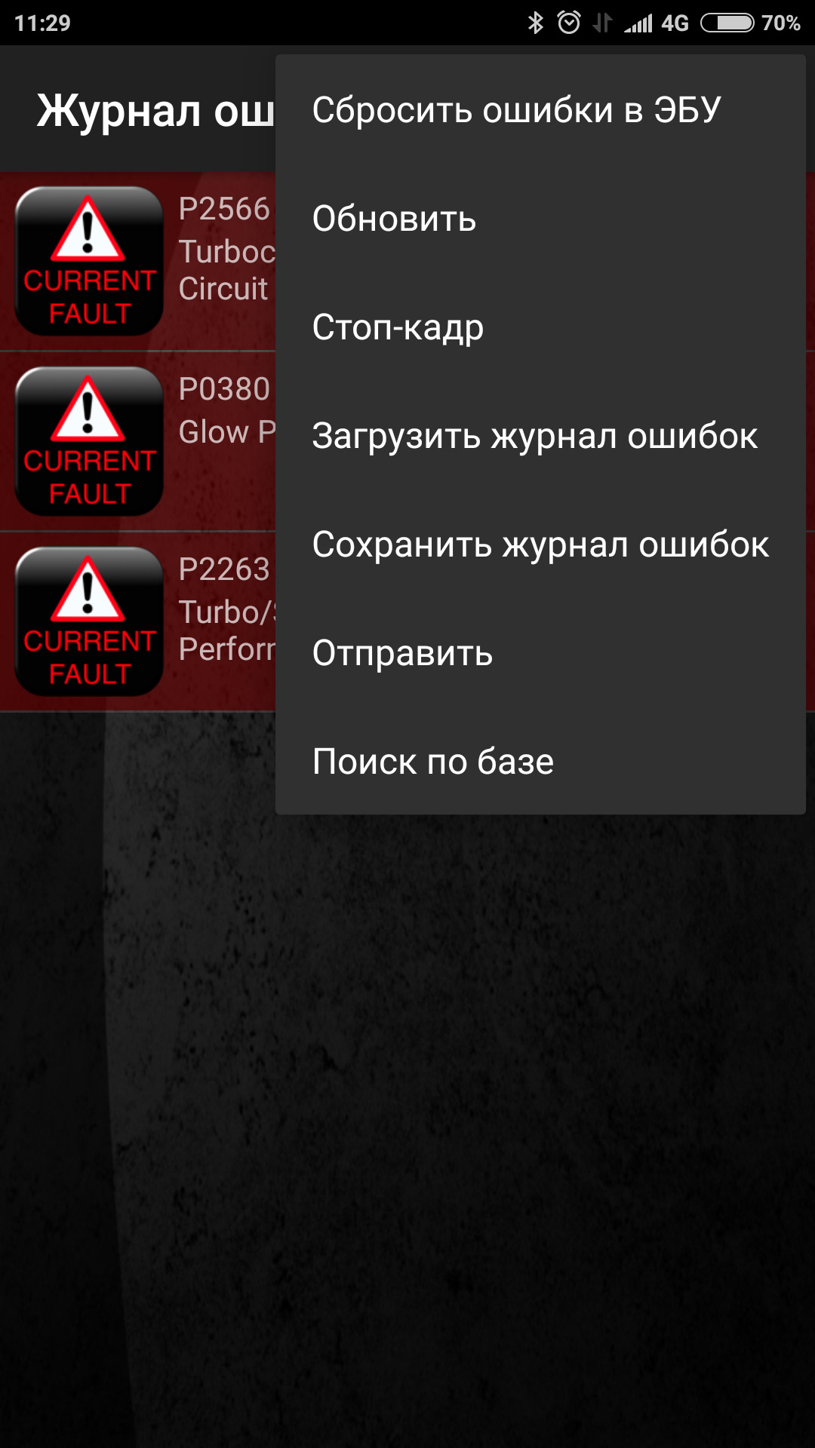This screenshot has height=1448, width=815.
Task: Tap the Bluetooth status bar icon
Action: [536, 23]
